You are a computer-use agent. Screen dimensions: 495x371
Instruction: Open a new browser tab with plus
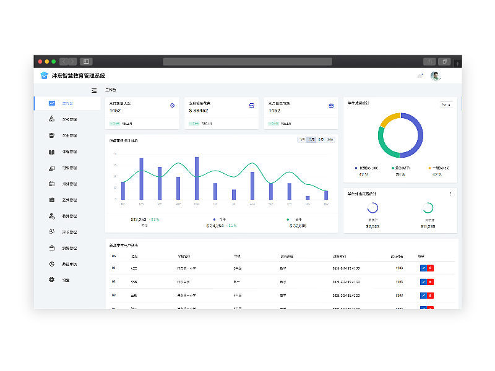[x=457, y=64]
